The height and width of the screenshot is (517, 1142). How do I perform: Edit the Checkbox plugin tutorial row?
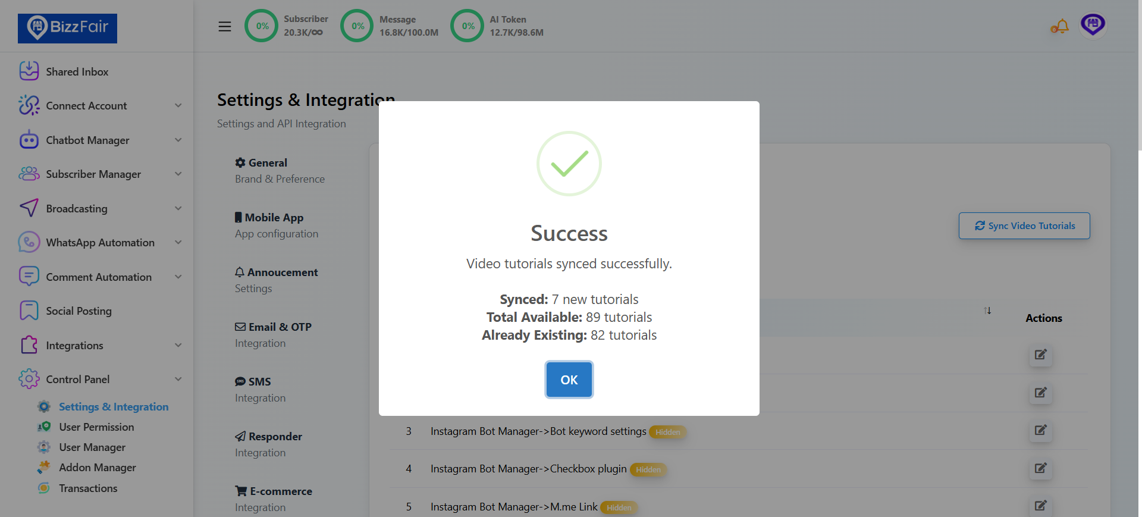tap(1040, 468)
